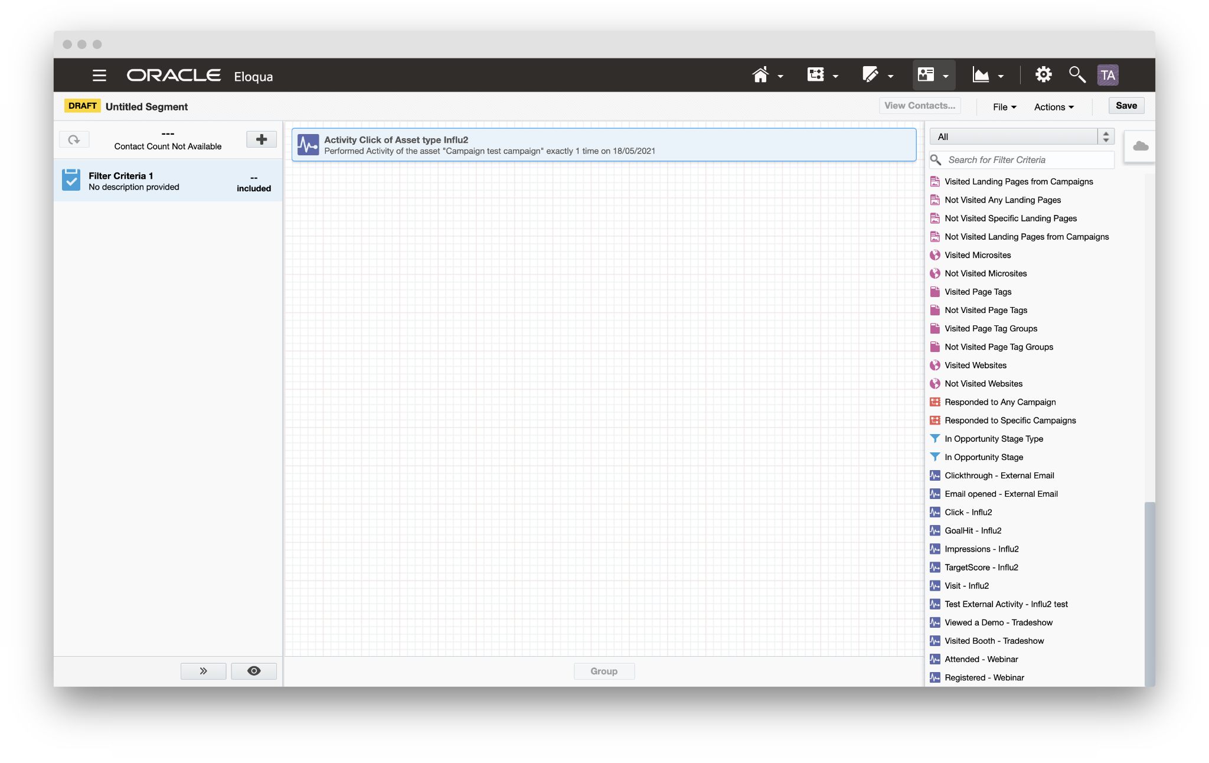1209x763 pixels.
Task: Toggle the eye preview button at bottom
Action: (254, 671)
